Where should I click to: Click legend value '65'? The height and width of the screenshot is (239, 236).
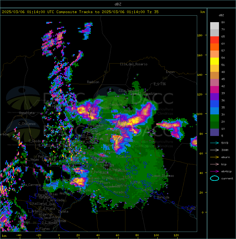[x=223, y=36]
